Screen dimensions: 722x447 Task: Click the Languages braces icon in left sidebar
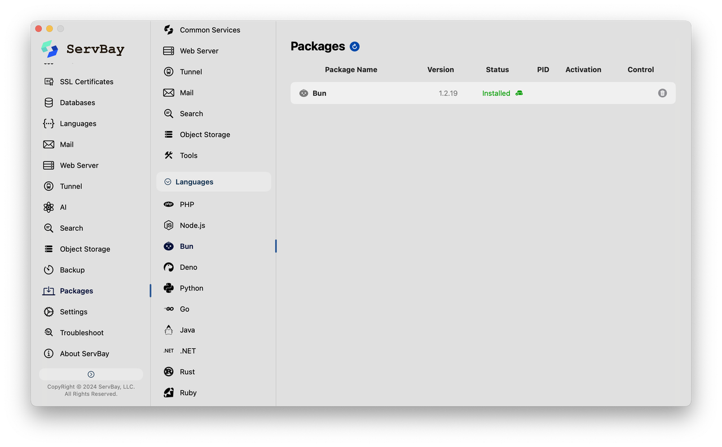pos(49,124)
